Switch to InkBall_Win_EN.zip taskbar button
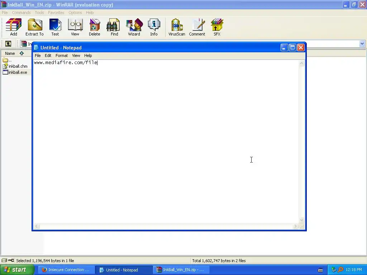 tap(181, 270)
